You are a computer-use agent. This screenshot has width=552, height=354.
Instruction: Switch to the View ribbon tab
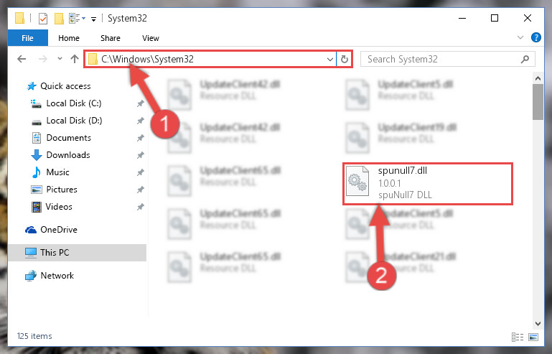[151, 38]
